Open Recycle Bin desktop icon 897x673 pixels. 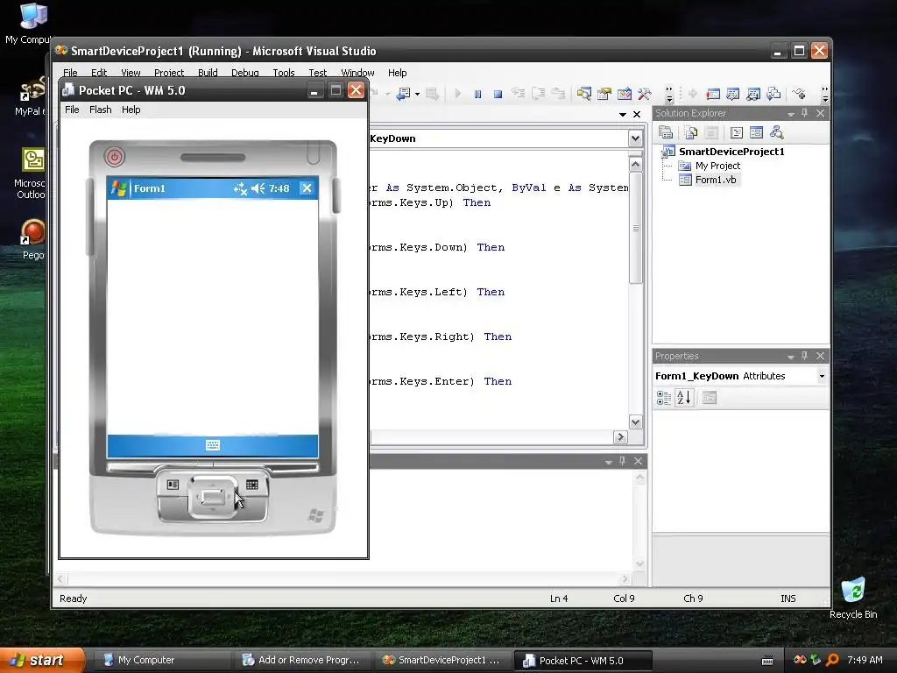click(x=853, y=598)
